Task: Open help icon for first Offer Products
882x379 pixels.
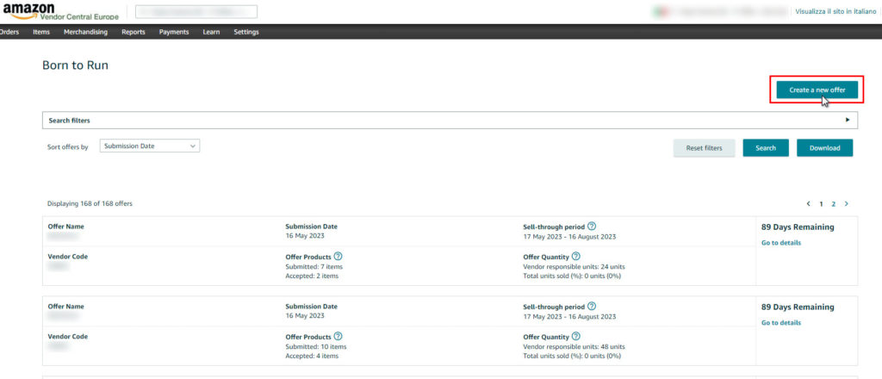Action: [338, 256]
